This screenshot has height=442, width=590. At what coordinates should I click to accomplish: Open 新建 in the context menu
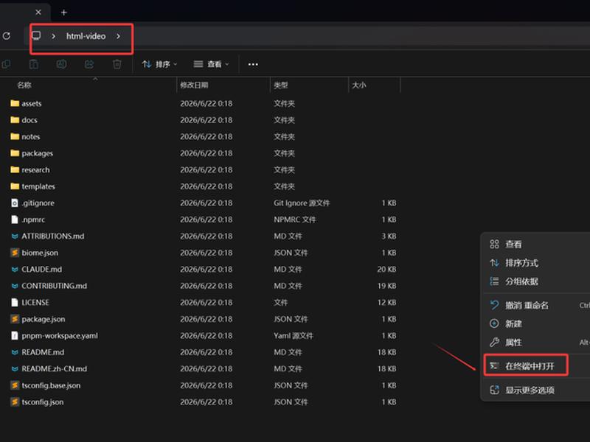(513, 323)
